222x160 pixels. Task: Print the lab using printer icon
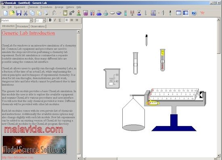click(x=46, y=13)
